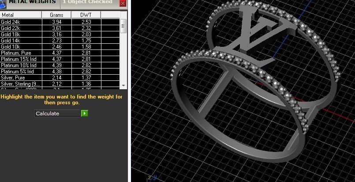Select the Calculate field
355x182 pixels.
[x=58, y=114]
